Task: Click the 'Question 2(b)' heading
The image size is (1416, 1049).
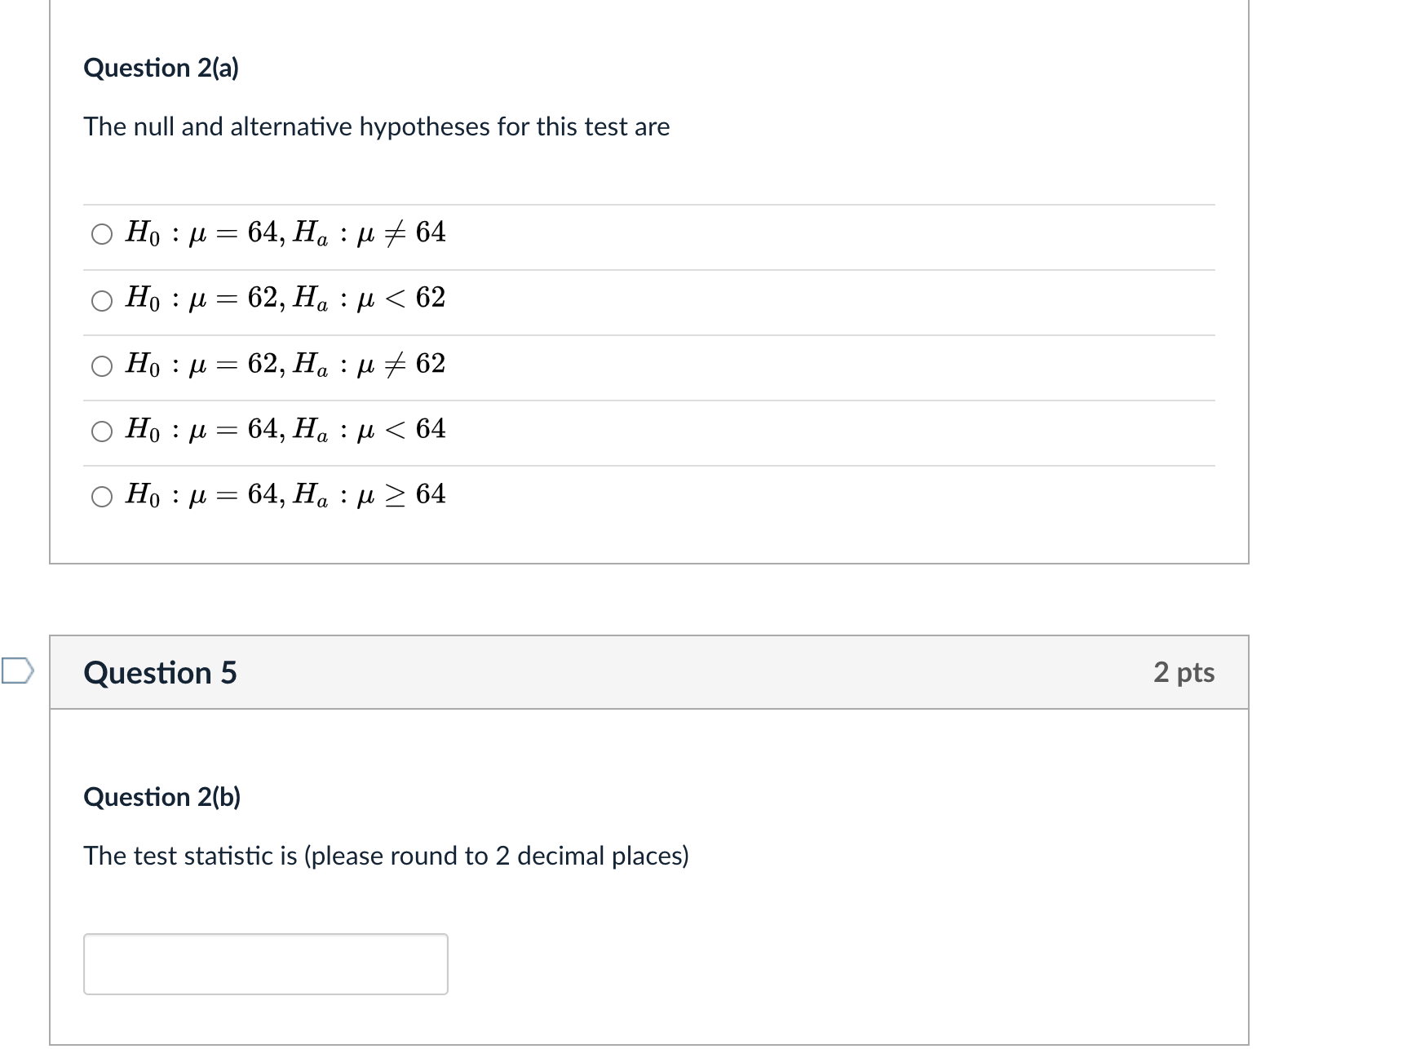Action: point(162,797)
